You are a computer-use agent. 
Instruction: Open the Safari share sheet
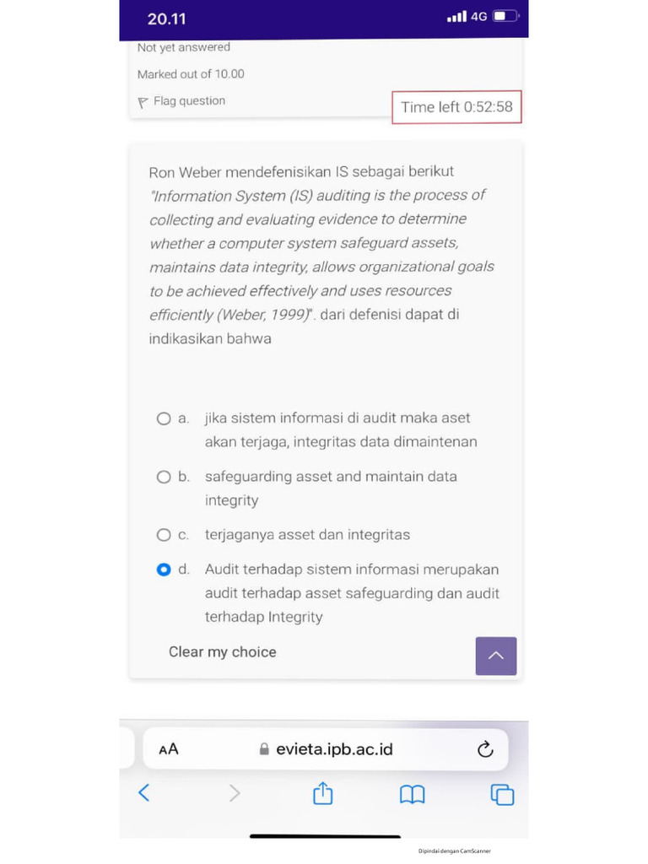pos(323,793)
